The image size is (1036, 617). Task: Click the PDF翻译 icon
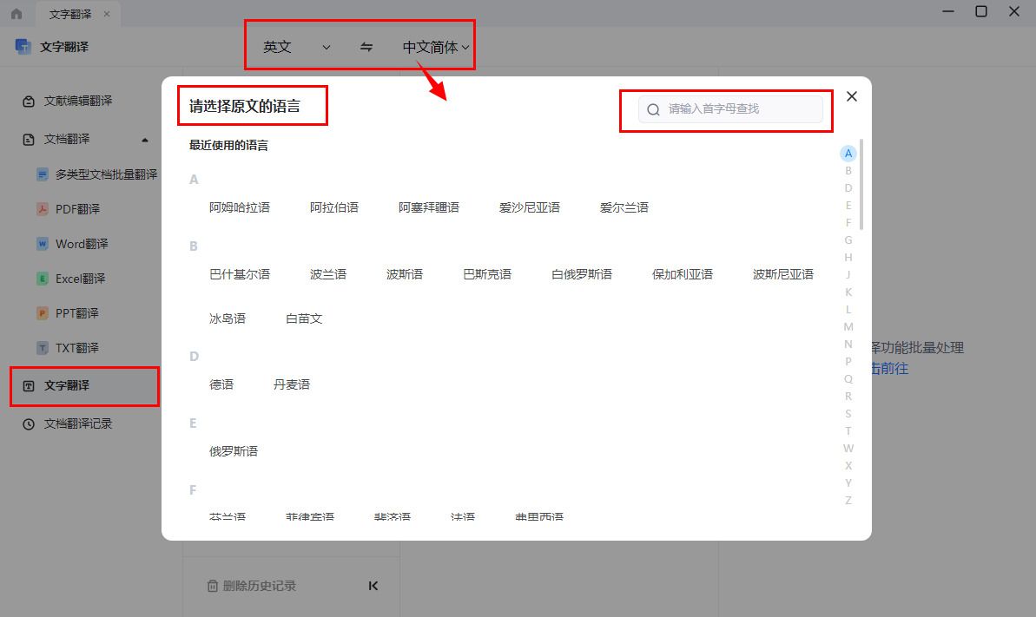43,209
